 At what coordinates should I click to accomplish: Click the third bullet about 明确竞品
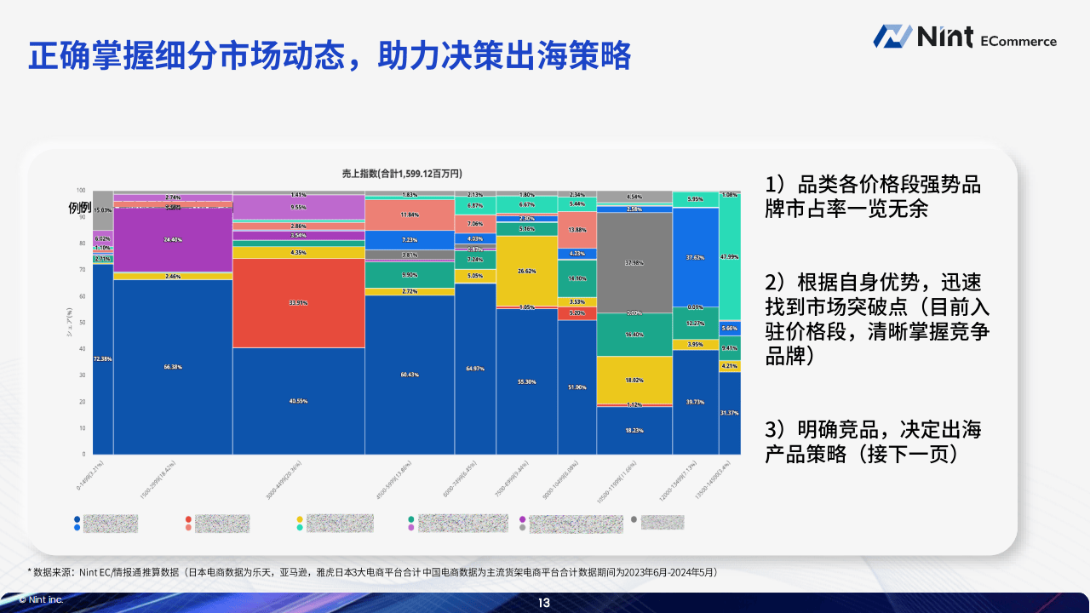point(874,441)
